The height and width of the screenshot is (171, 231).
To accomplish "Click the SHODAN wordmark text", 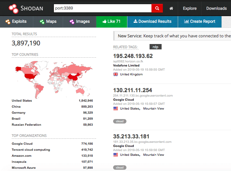I will point(32,9).
